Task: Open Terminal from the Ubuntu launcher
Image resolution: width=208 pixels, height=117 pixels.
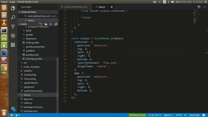Action: pyautogui.click(x=4, y=30)
